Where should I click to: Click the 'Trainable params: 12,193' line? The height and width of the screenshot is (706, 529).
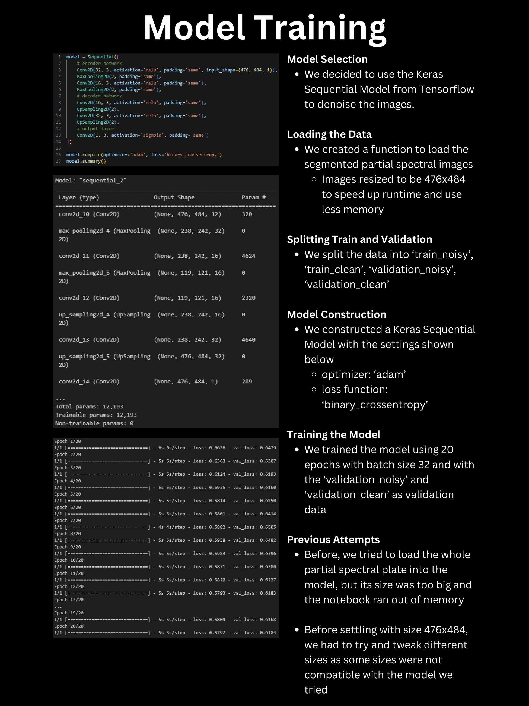pos(96,415)
